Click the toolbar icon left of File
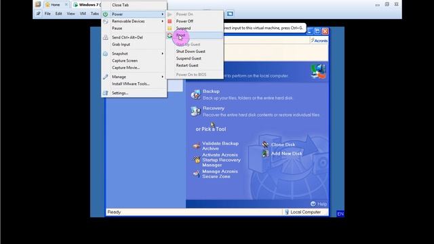Viewport: 434px width, 244px height. 39,14
